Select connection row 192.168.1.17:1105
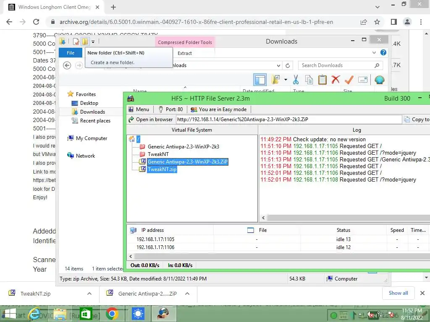The height and width of the screenshot is (322, 430). coord(278,239)
